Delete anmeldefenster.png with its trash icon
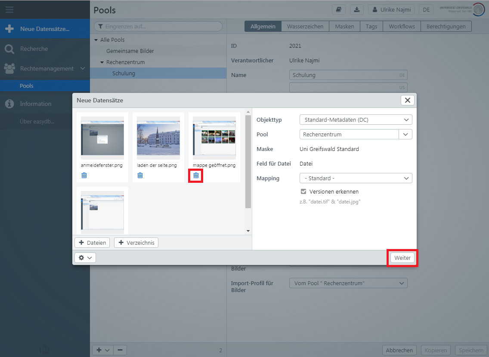The image size is (489, 357). (x=84, y=175)
